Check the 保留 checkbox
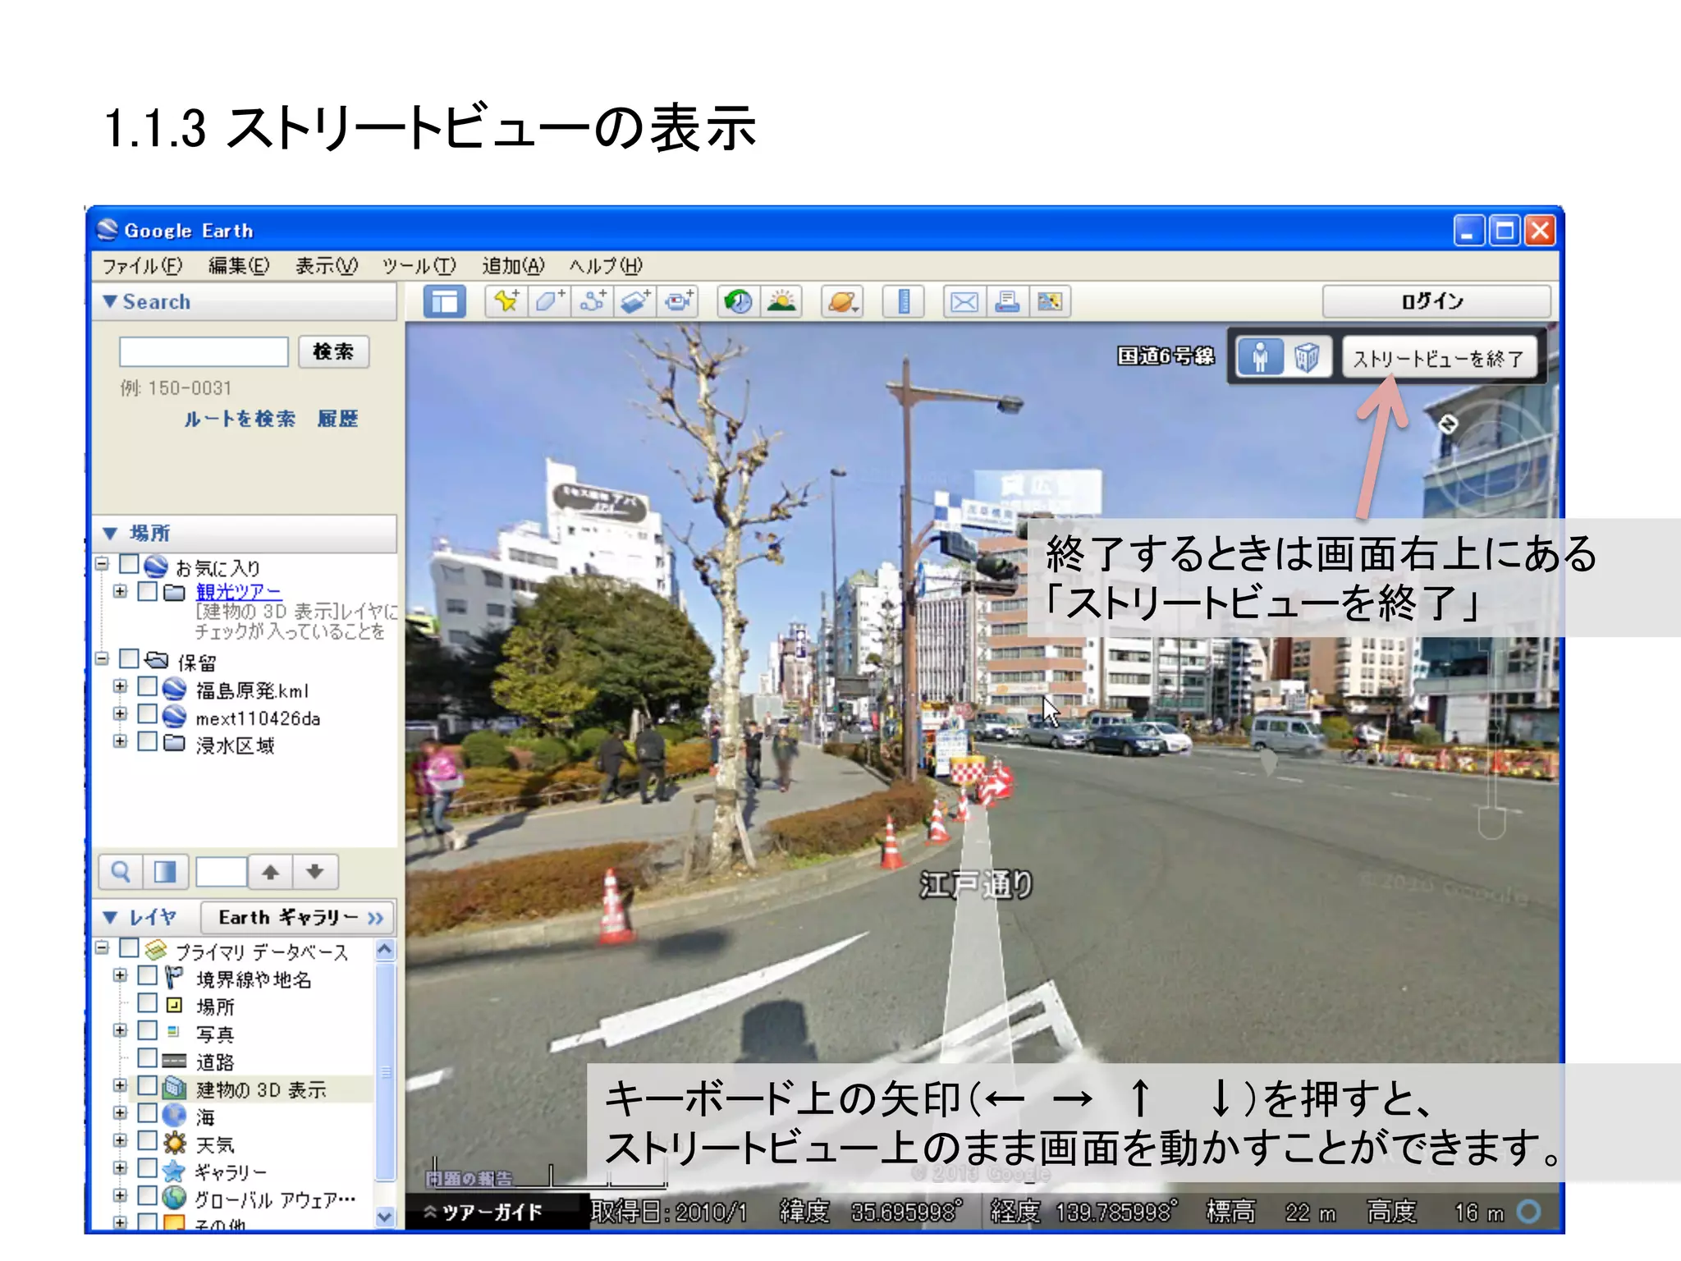The height and width of the screenshot is (1261, 1681). coord(129,659)
